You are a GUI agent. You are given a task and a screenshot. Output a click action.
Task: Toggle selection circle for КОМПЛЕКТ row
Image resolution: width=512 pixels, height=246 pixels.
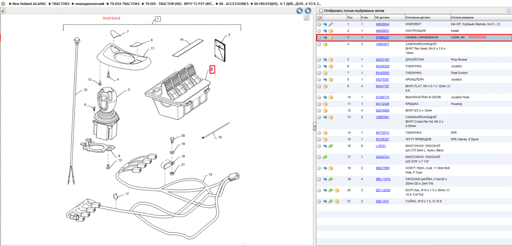click(319, 24)
